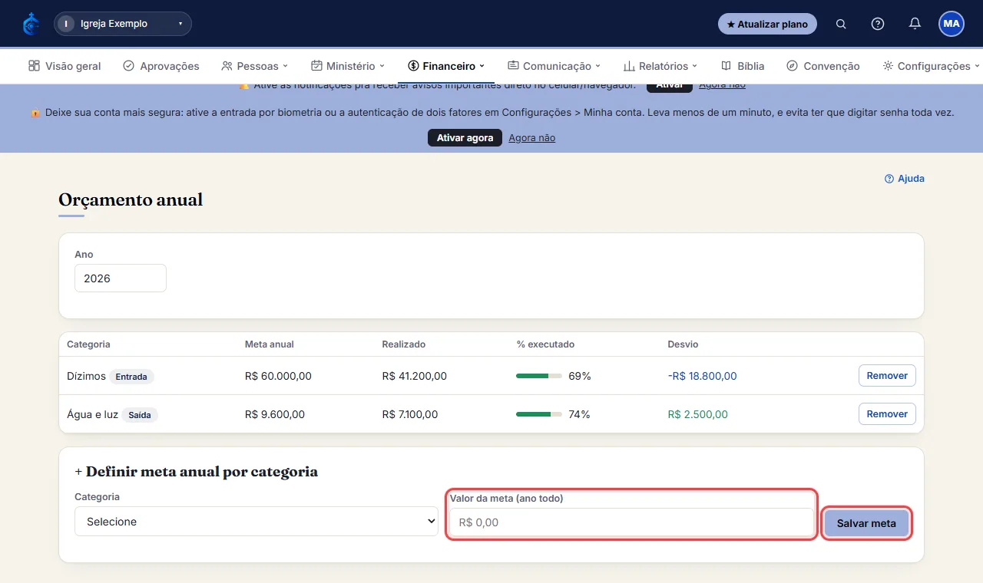
Task: Expand the Ministério menu
Action: tap(348, 66)
